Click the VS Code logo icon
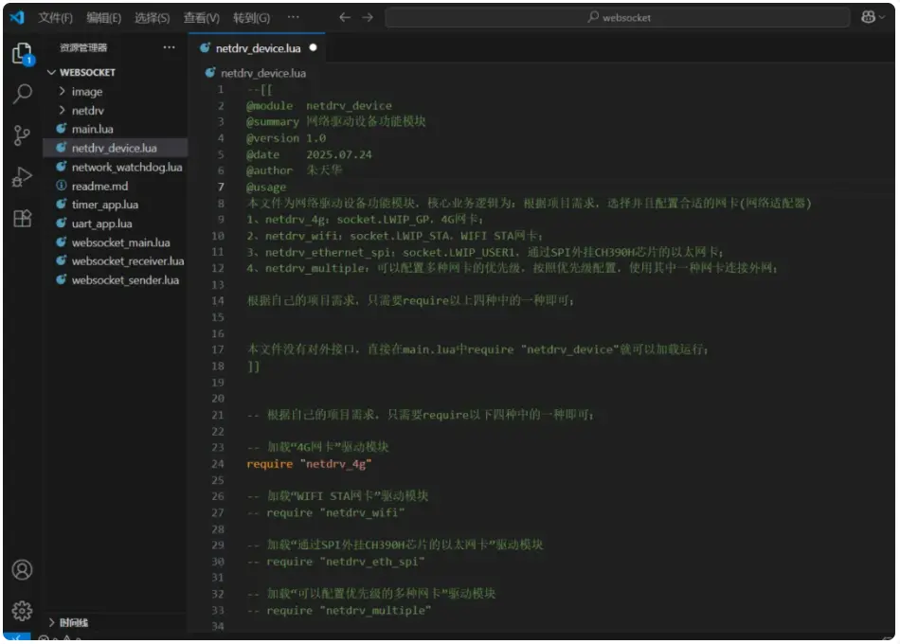Image resolution: width=900 pixels, height=644 pixels. tap(18, 18)
